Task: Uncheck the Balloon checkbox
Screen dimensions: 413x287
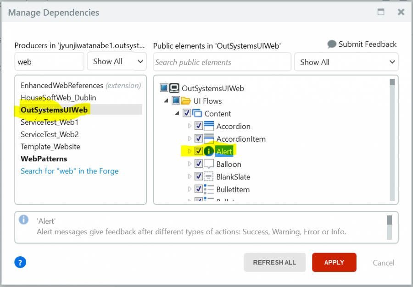Action: click(199, 164)
